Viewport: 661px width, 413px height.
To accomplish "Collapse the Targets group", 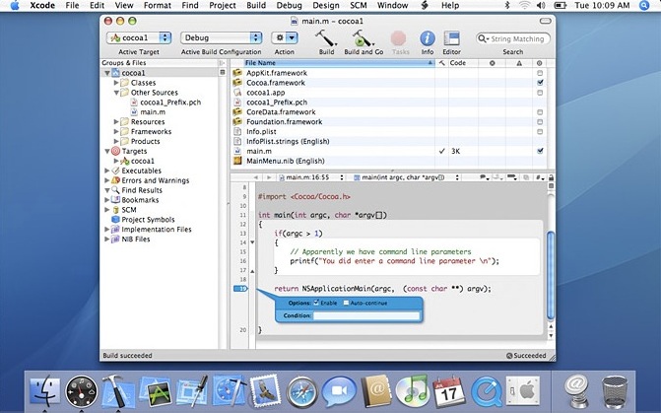I will pyautogui.click(x=107, y=151).
